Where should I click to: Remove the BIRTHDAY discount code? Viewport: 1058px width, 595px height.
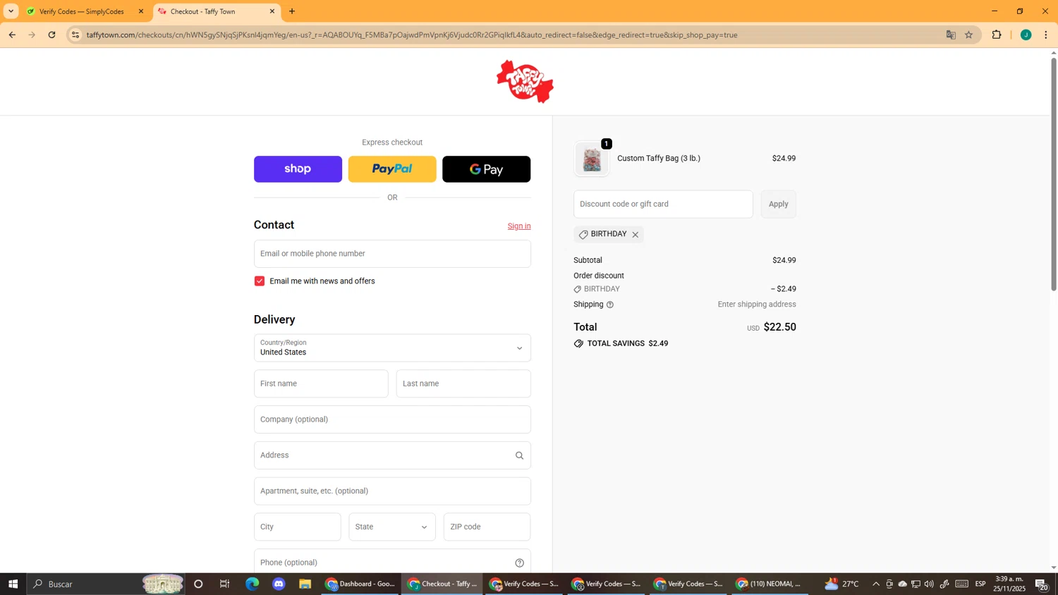[x=635, y=235]
